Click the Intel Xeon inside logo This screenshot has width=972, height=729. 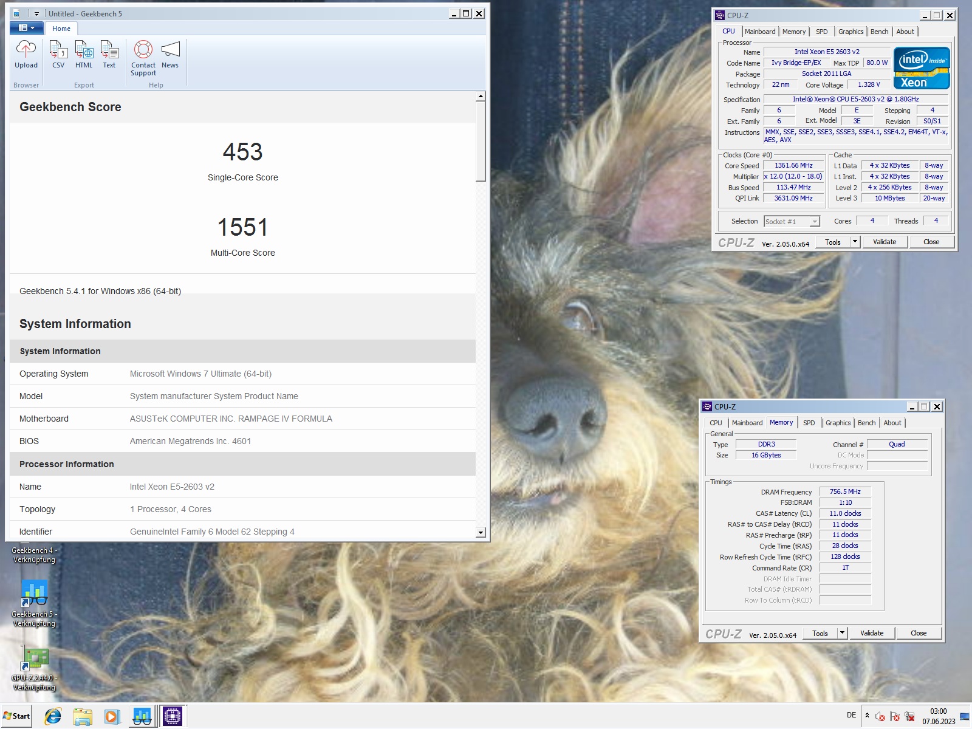(922, 68)
